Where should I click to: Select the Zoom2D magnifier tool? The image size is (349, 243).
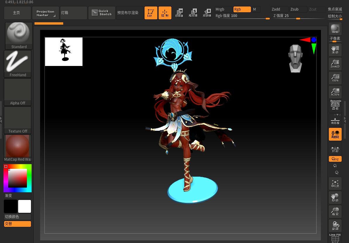[x=335, y=63]
